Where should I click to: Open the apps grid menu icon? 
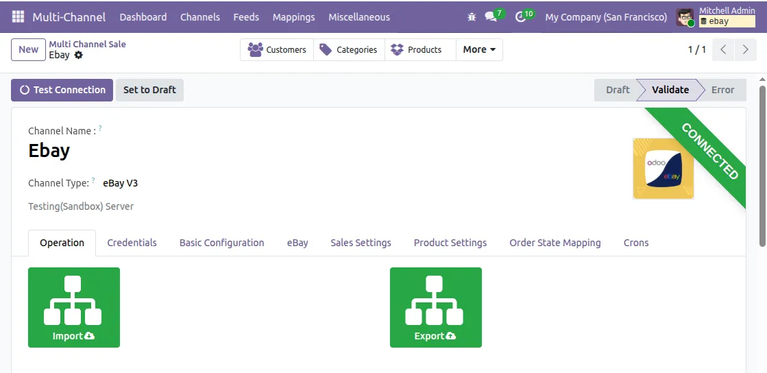[18, 16]
